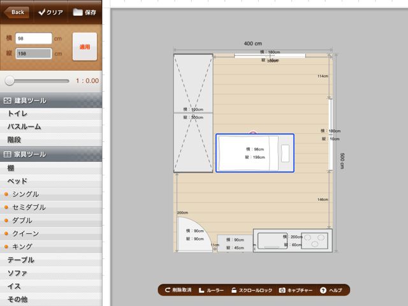The image size is (408, 306).
Task: Click the 400 cm room width label
Action: 253,43
